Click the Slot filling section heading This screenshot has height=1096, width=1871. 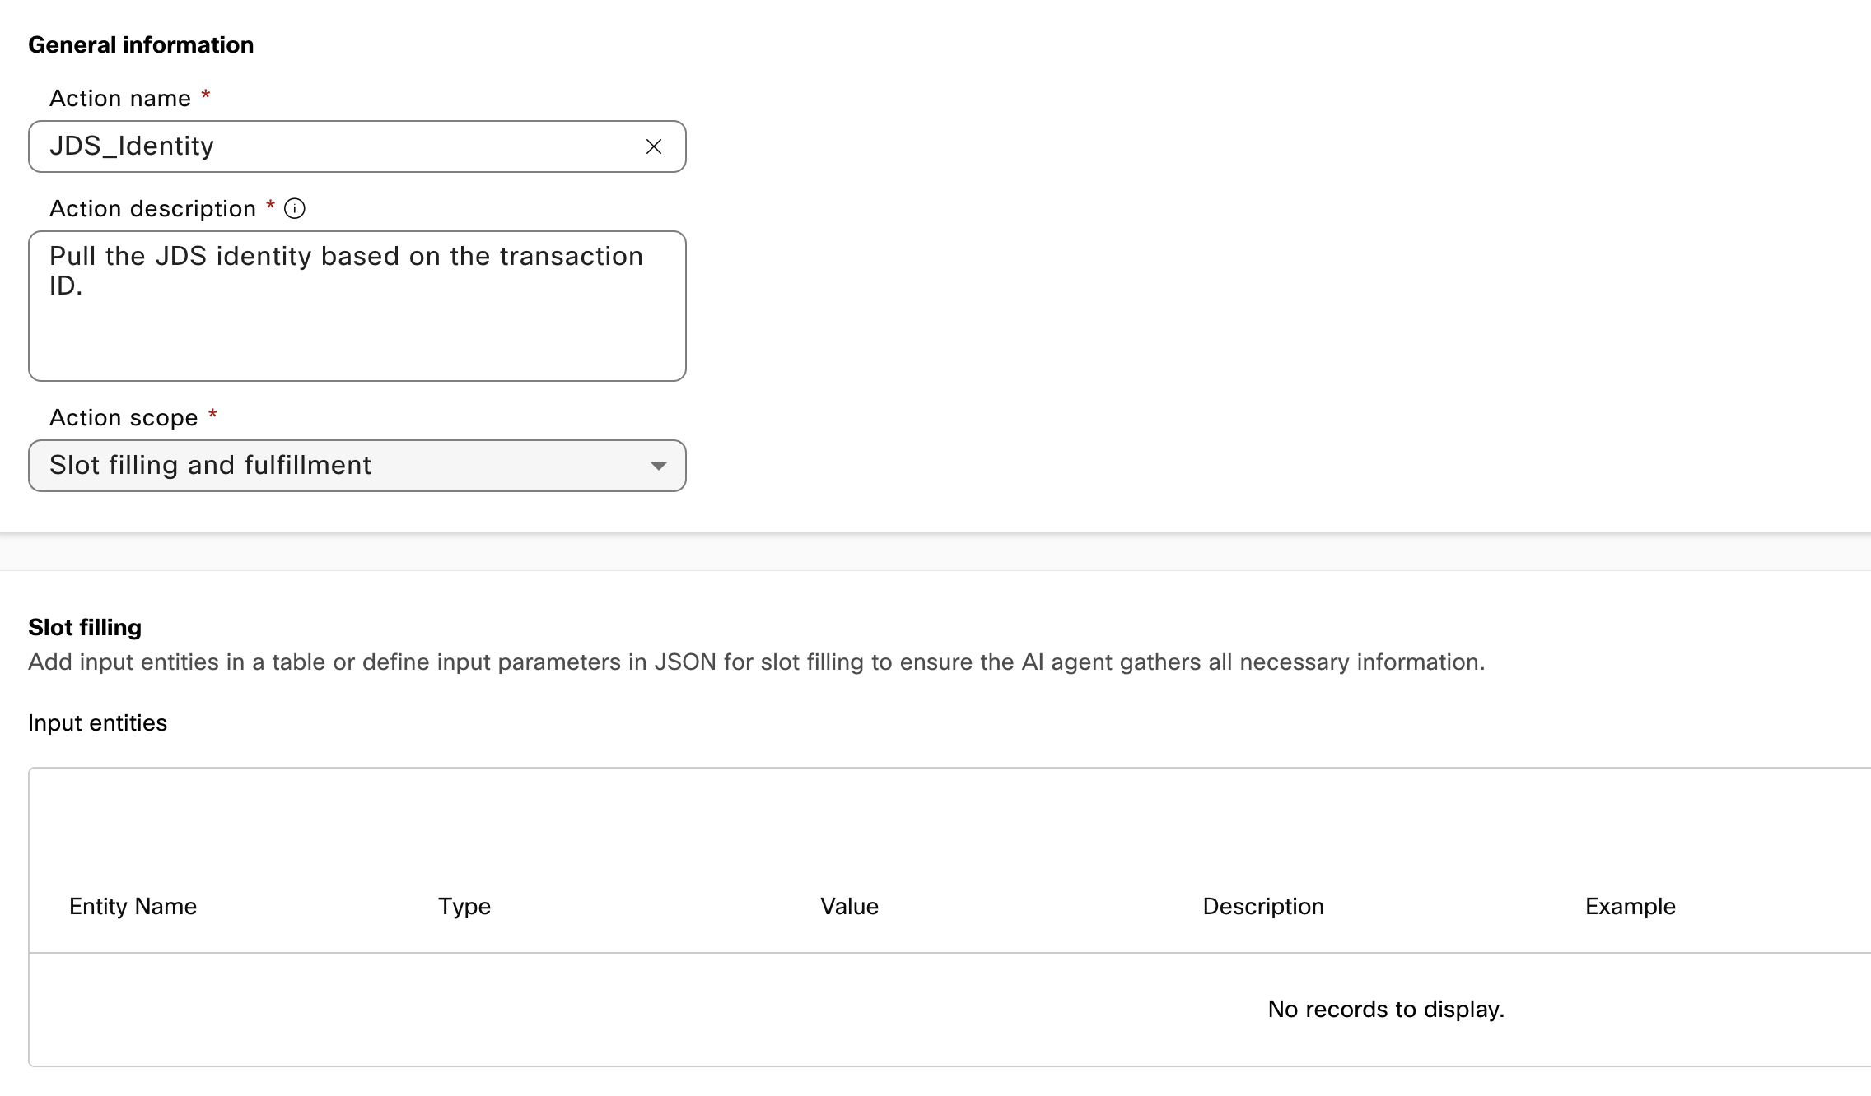tap(85, 628)
